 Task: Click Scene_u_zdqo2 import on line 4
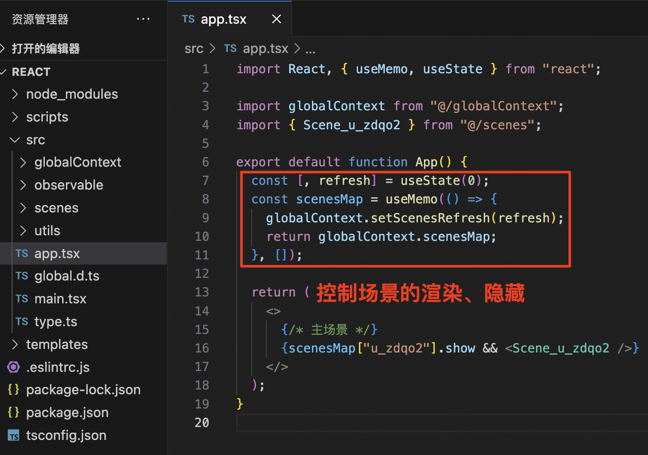pyautogui.click(x=352, y=125)
